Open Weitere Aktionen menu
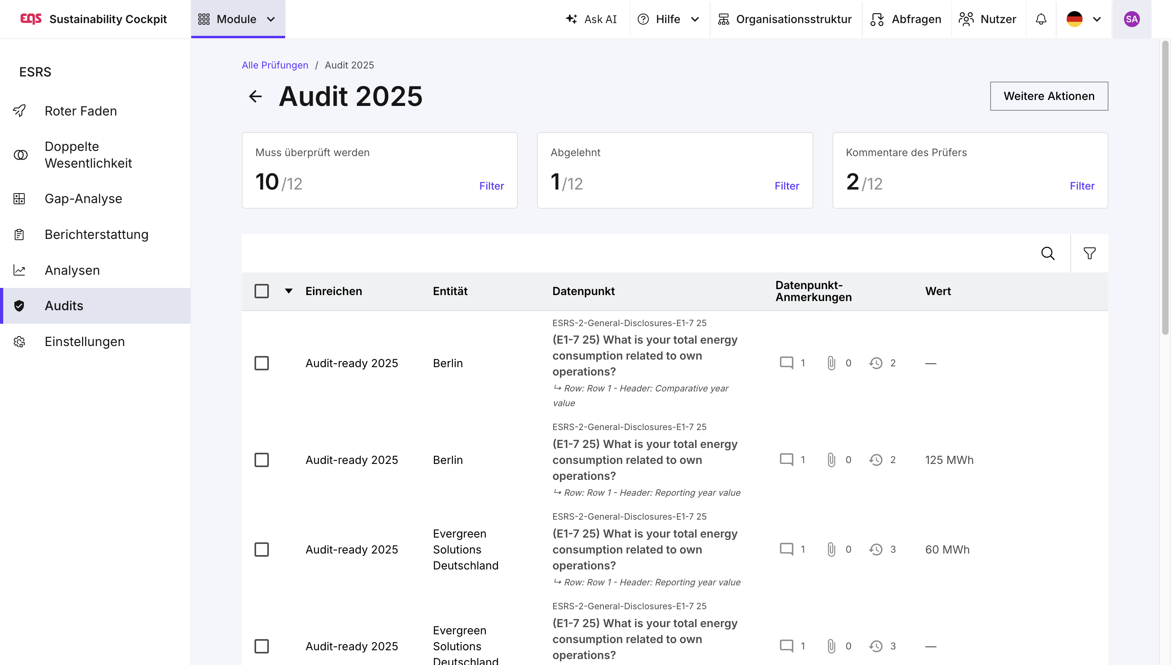Viewport: 1171px width, 665px height. [x=1049, y=96]
